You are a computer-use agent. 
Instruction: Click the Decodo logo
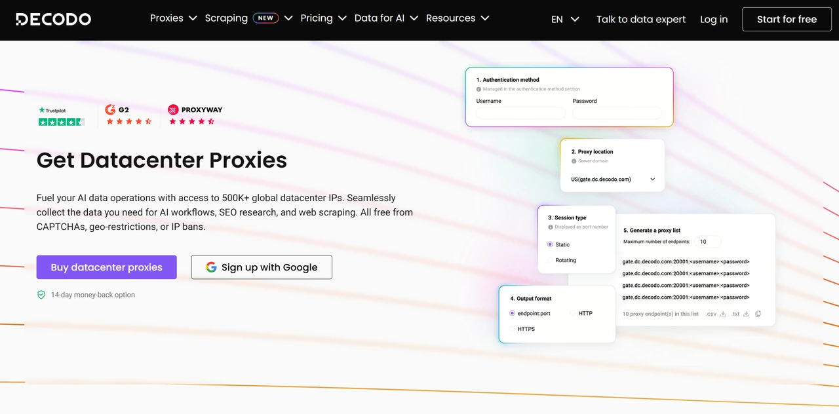(54, 19)
